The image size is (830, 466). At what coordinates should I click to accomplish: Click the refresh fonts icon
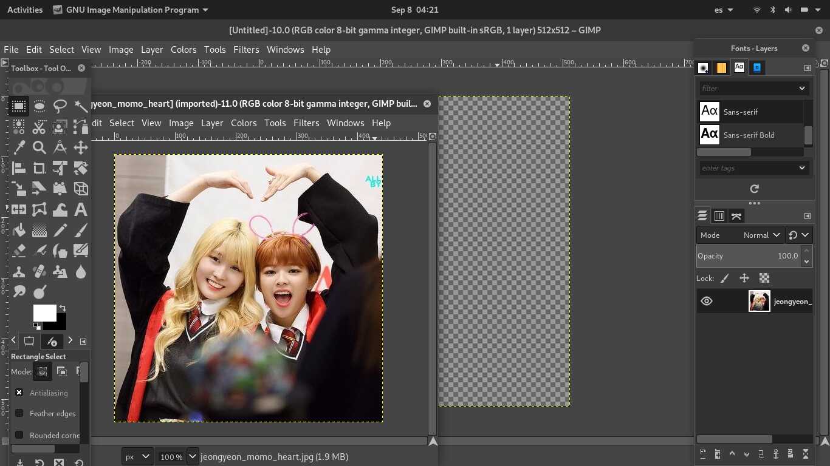(754, 189)
